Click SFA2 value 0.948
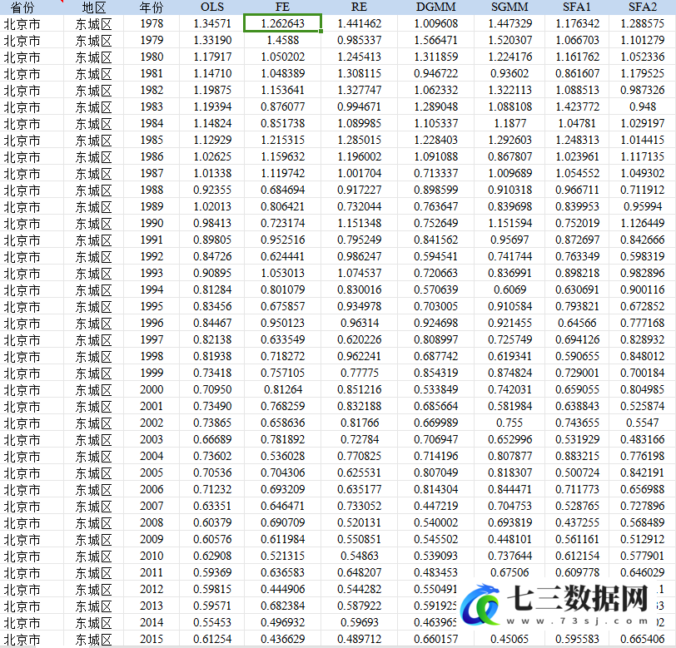Viewport: 676px width, 648px height. (643, 106)
